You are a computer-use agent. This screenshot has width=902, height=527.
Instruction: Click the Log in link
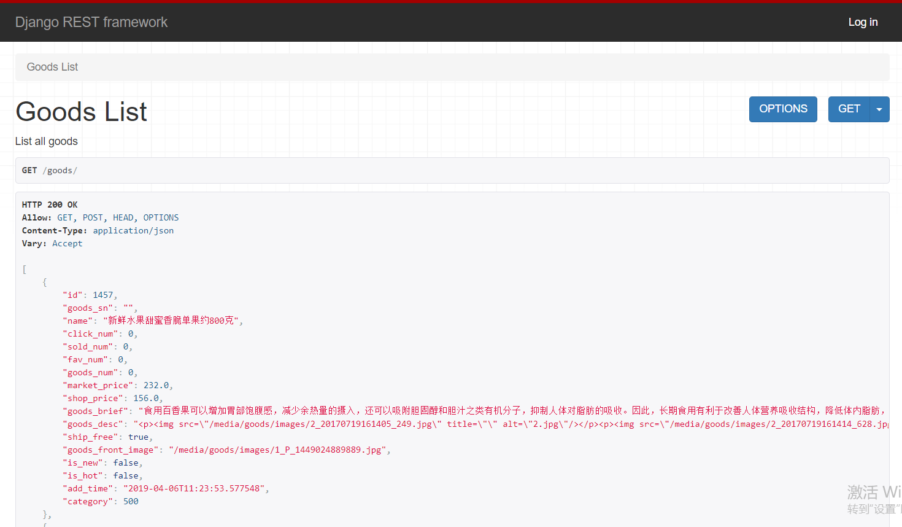click(863, 22)
